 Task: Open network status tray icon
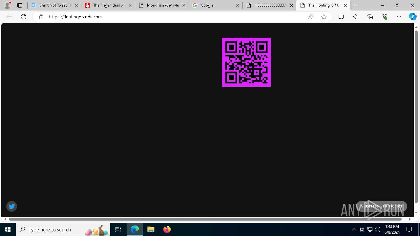click(370, 229)
